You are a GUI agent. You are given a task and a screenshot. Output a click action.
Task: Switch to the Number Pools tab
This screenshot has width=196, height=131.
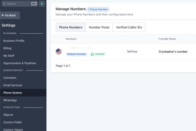pos(99,27)
